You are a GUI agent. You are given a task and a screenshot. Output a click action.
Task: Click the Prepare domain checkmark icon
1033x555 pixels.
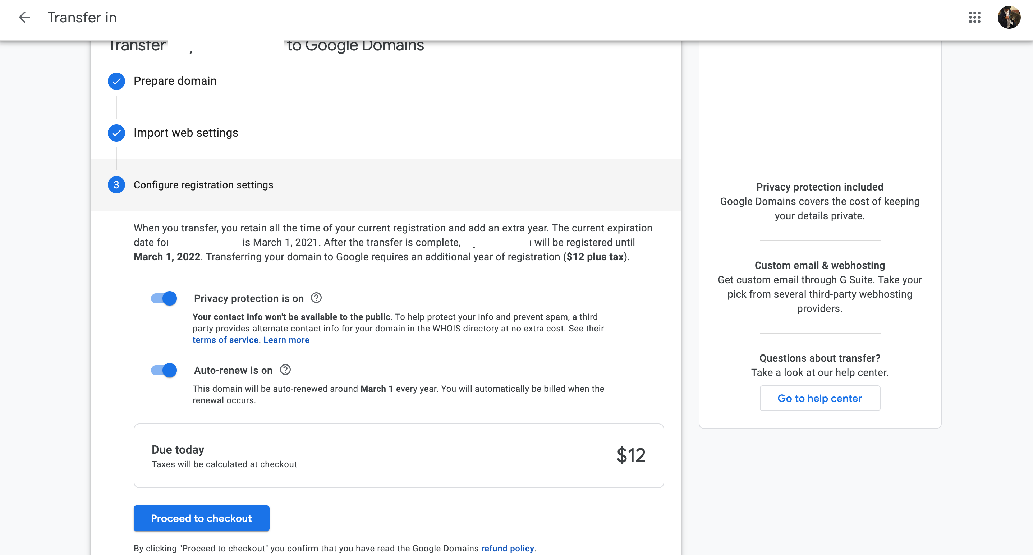click(x=116, y=81)
